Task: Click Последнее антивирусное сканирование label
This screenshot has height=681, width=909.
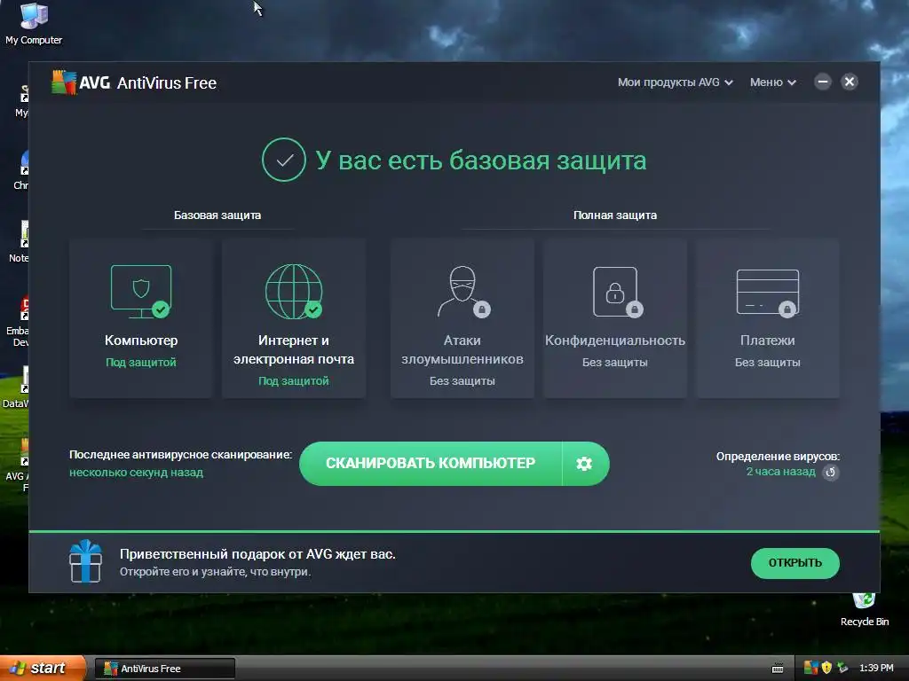Action: click(x=180, y=455)
